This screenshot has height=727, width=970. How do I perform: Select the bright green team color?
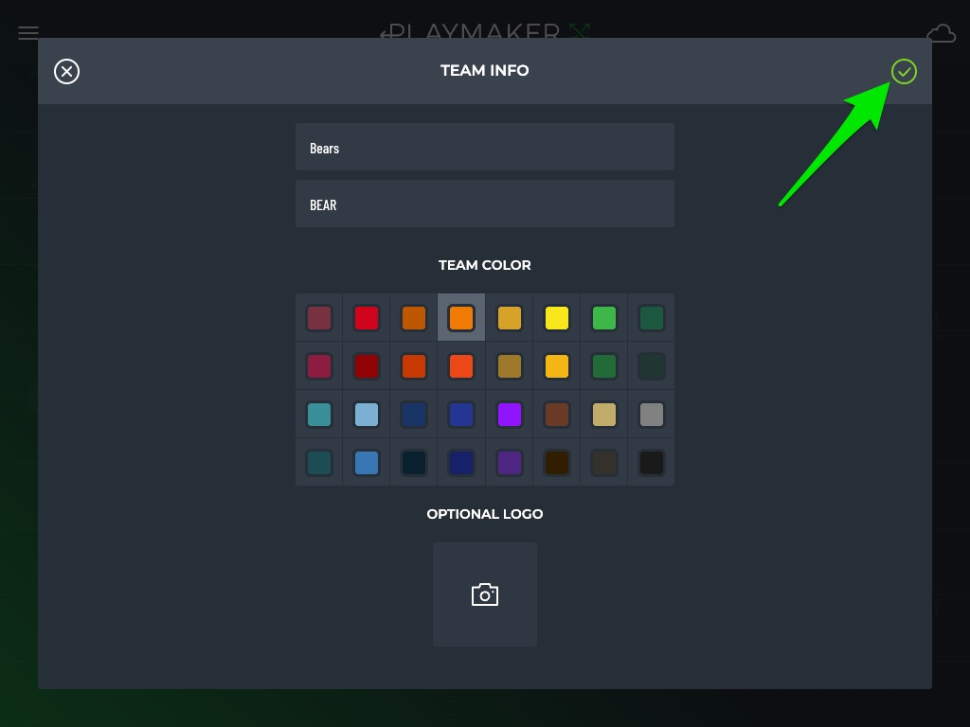[603, 318]
